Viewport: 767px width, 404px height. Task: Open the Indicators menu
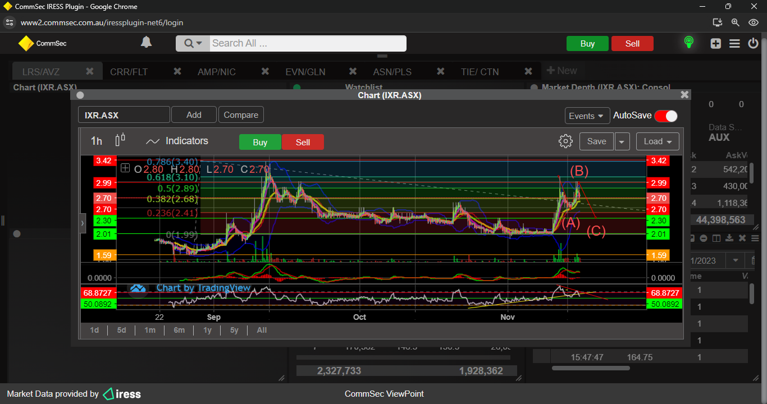(x=177, y=141)
